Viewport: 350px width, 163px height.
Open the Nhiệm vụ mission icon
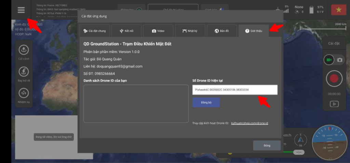coord(24,93)
